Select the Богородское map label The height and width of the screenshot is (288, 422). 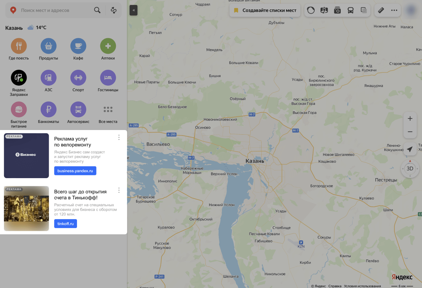coord(321,186)
